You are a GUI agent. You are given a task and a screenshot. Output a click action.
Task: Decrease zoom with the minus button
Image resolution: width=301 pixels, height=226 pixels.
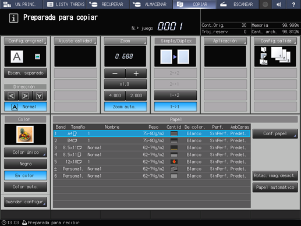(x=115, y=73)
